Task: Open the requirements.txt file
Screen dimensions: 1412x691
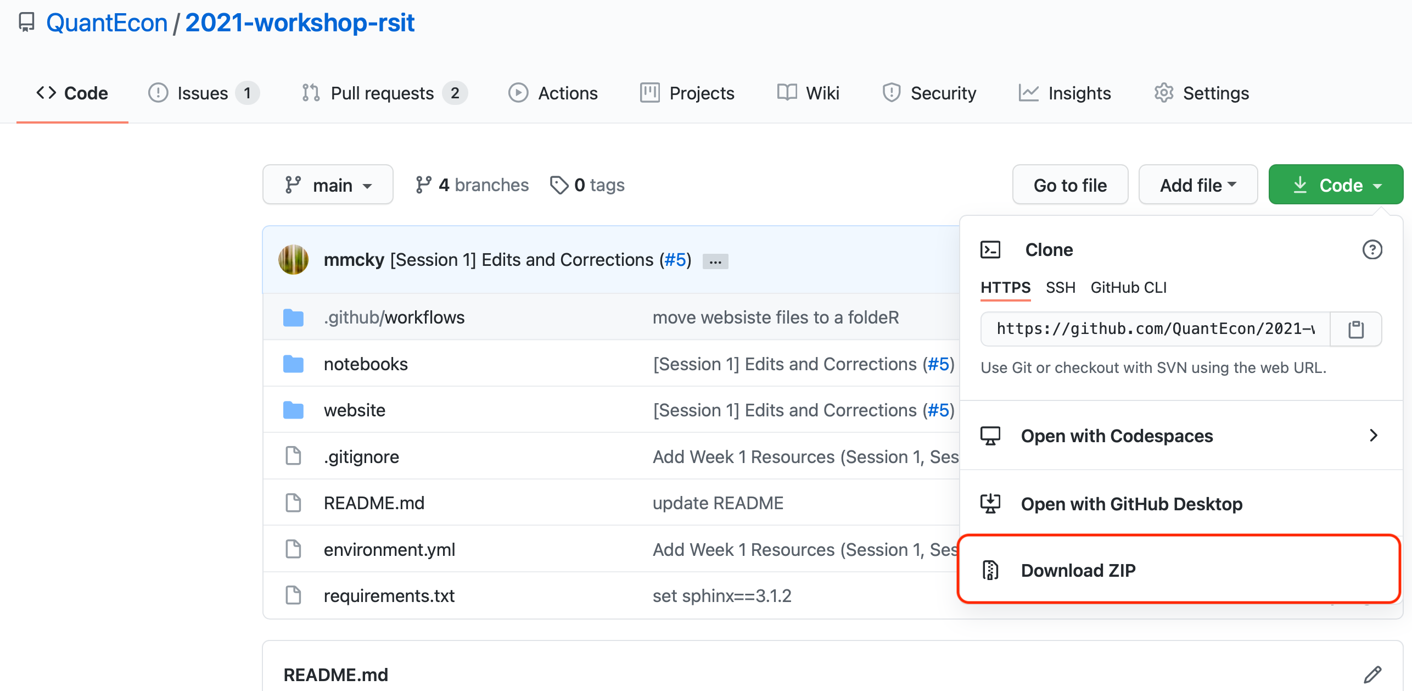Action: tap(389, 596)
